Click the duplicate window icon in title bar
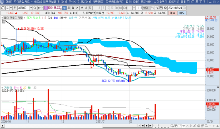 (193, 2)
